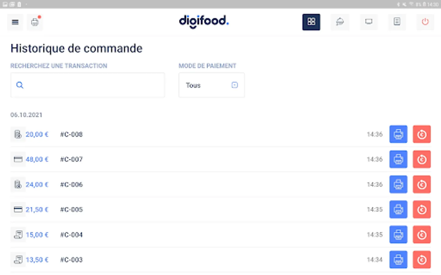Open the service bell orders icon
This screenshot has width=441, height=275.
pos(340,22)
